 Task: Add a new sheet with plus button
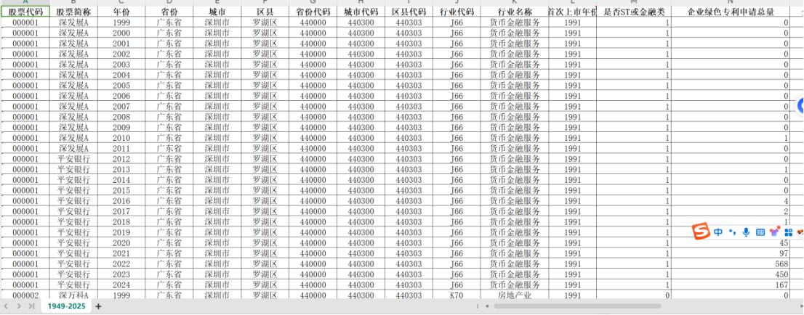click(98, 306)
